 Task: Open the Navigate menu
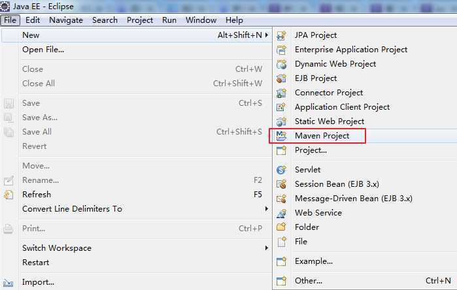(x=66, y=20)
